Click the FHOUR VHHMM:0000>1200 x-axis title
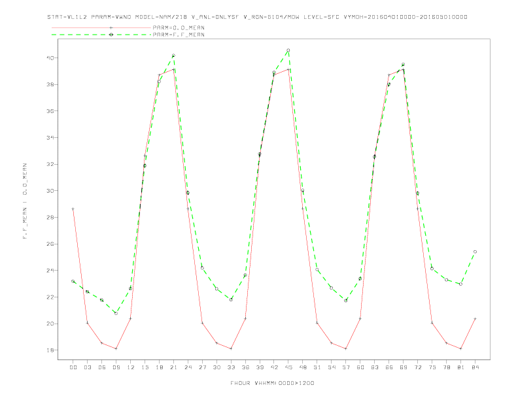Screen dimensions: 518x400 click(x=272, y=383)
